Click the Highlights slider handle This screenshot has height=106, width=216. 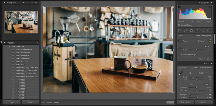tap(190, 95)
